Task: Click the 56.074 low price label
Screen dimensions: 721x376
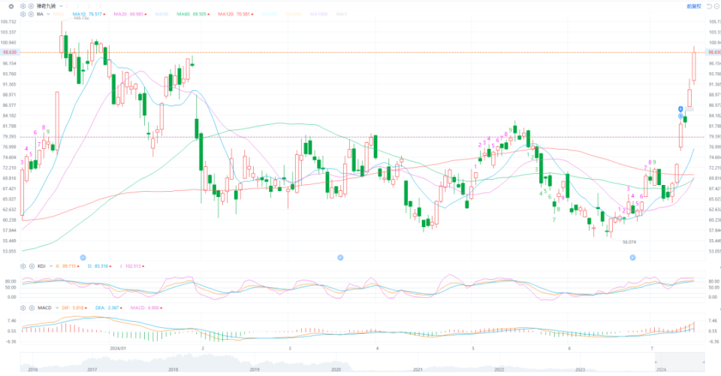Action: point(629,242)
